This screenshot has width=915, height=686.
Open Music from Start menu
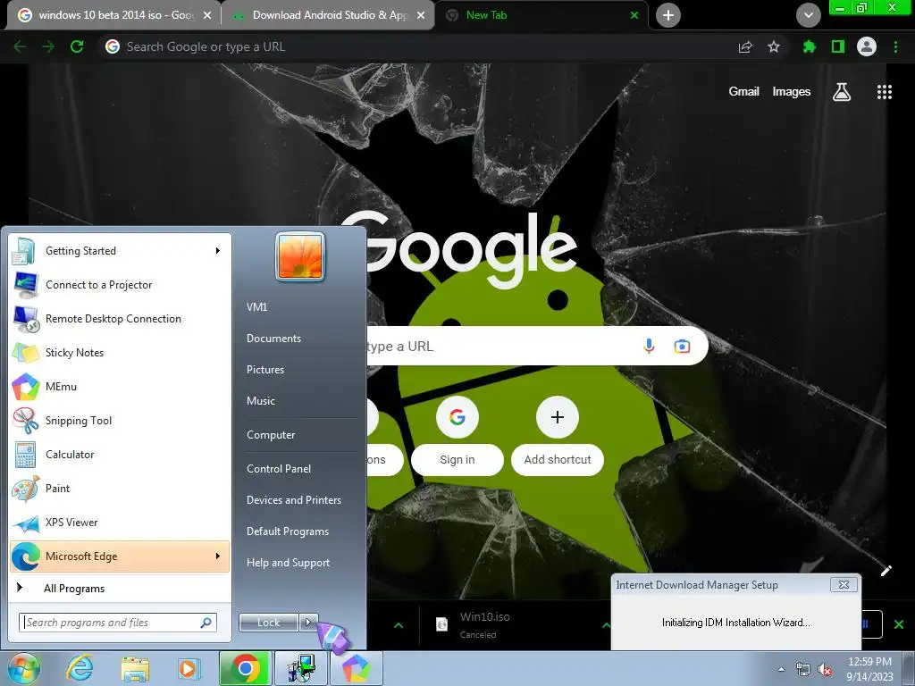[x=261, y=401]
